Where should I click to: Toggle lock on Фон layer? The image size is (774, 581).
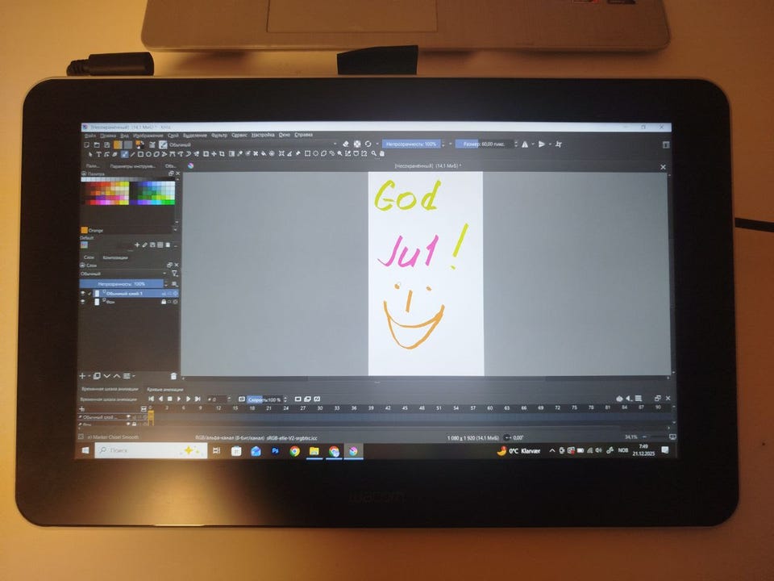coord(164,302)
